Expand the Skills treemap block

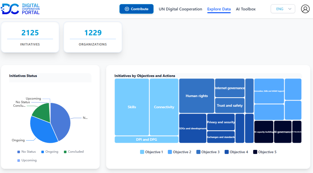[x=132, y=107]
